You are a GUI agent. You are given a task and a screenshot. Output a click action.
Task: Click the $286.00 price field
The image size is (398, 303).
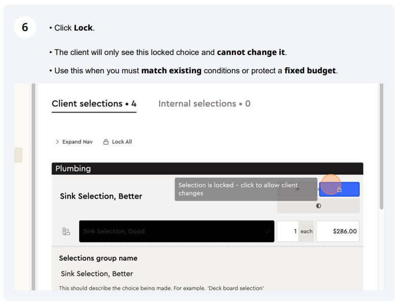pos(337,231)
